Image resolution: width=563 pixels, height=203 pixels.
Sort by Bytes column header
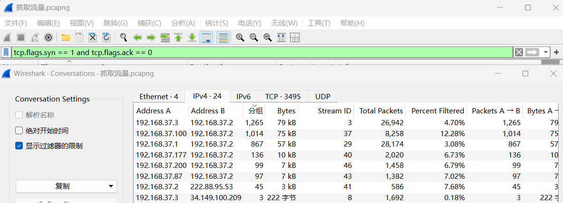coord(282,111)
